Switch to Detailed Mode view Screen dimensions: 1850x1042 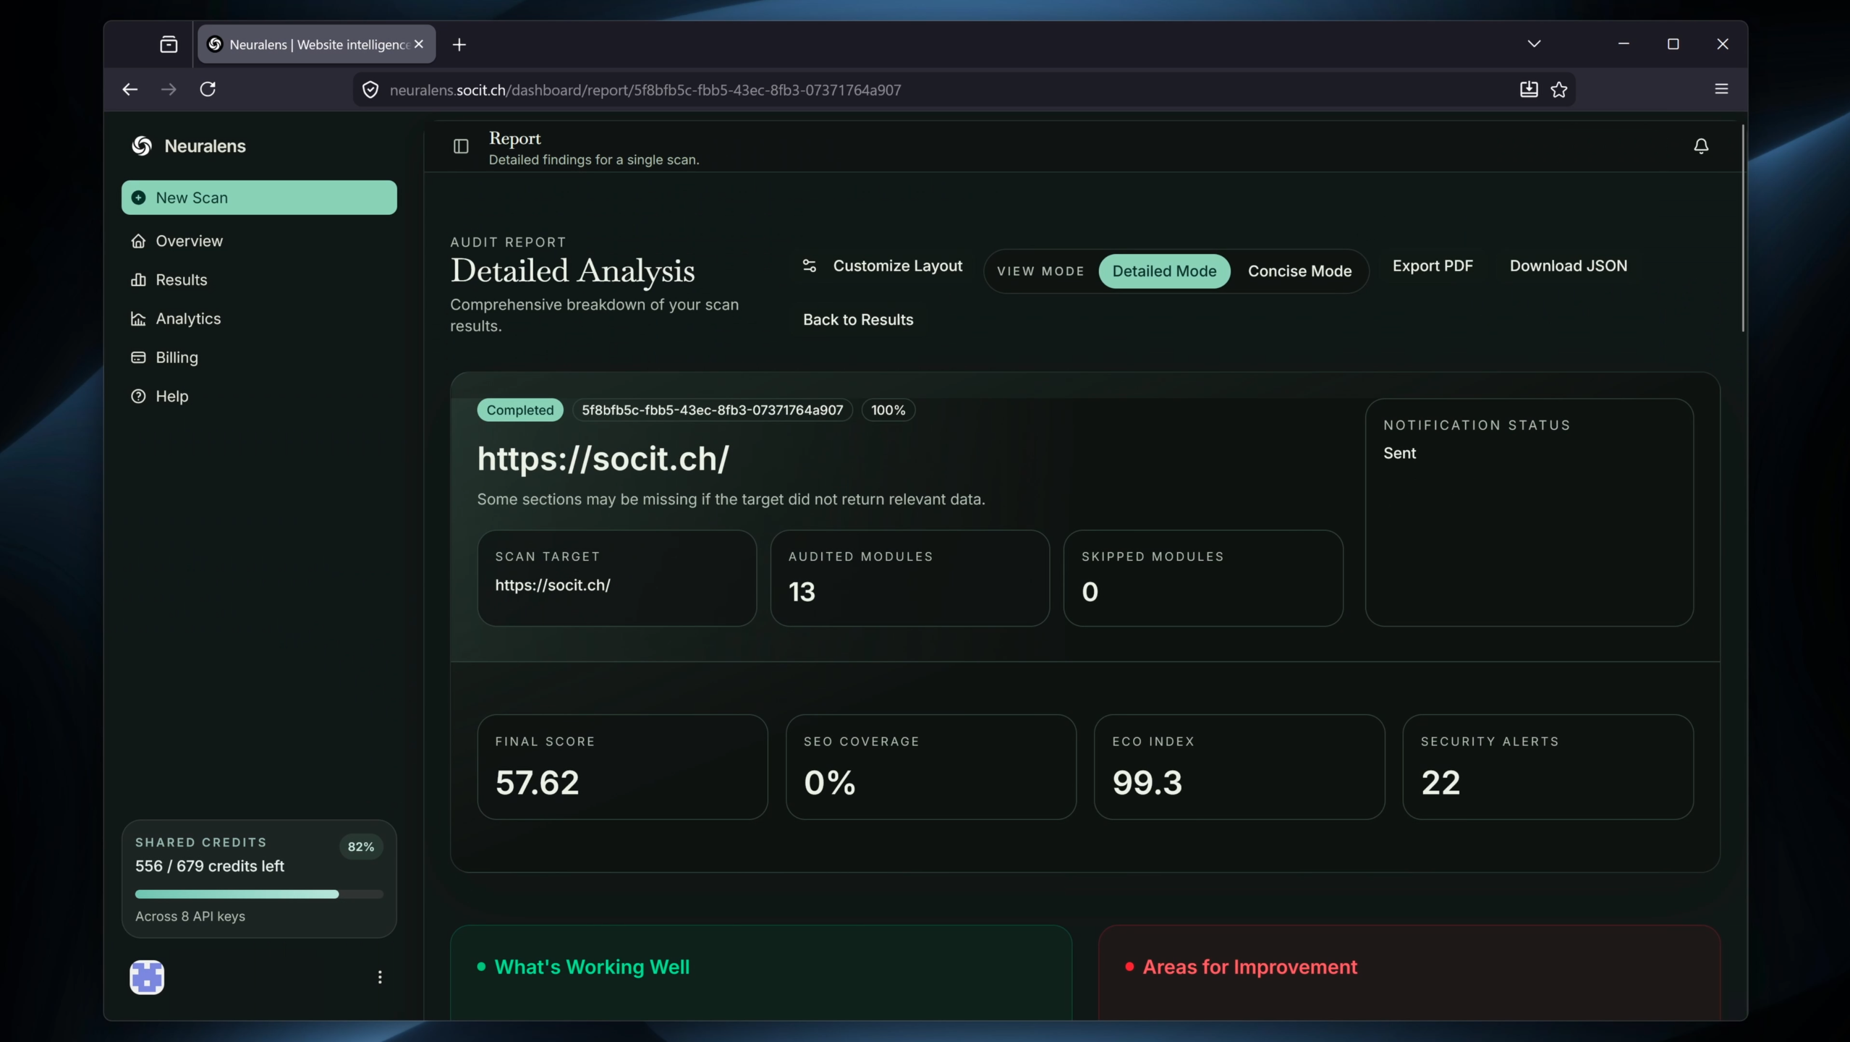tap(1164, 271)
